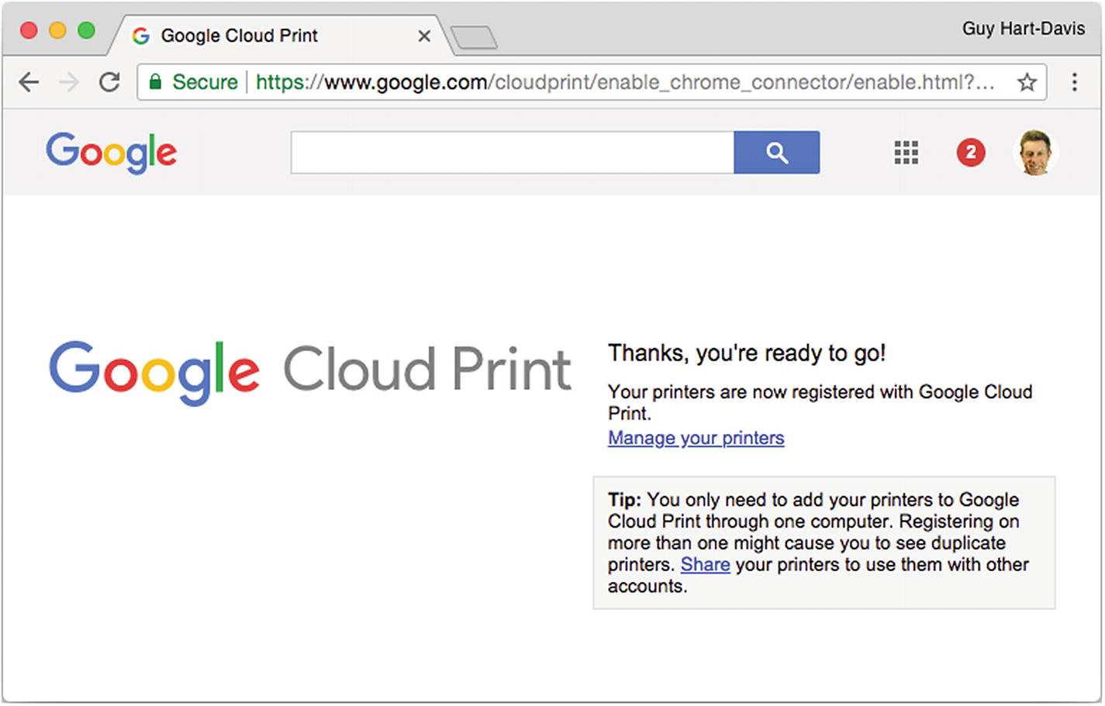Open the Chrome three-dot menu
This screenshot has width=1105, height=706.
pyautogui.click(x=1074, y=82)
